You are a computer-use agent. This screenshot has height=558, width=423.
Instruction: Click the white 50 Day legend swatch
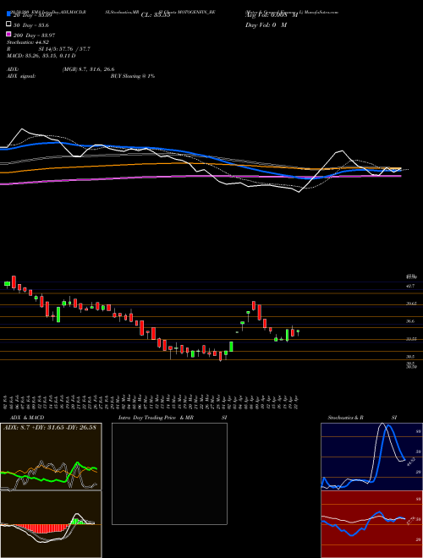[9, 25]
